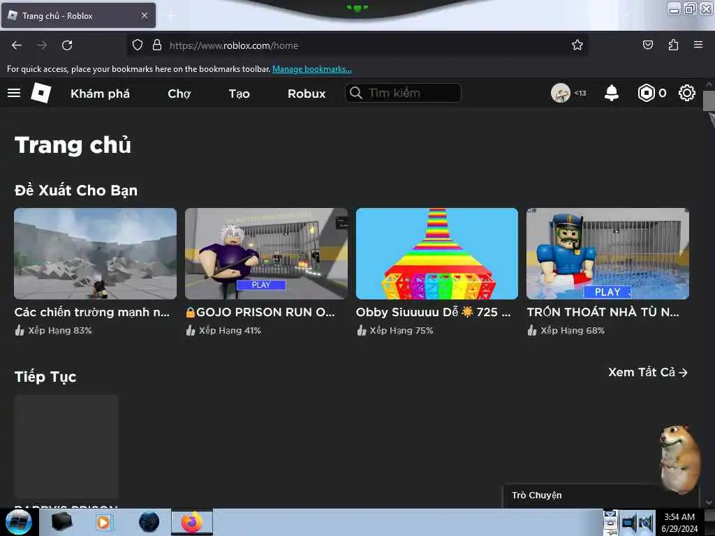Image resolution: width=715 pixels, height=536 pixels.
Task: Open the Roblox hamburger side menu
Action: 14,93
